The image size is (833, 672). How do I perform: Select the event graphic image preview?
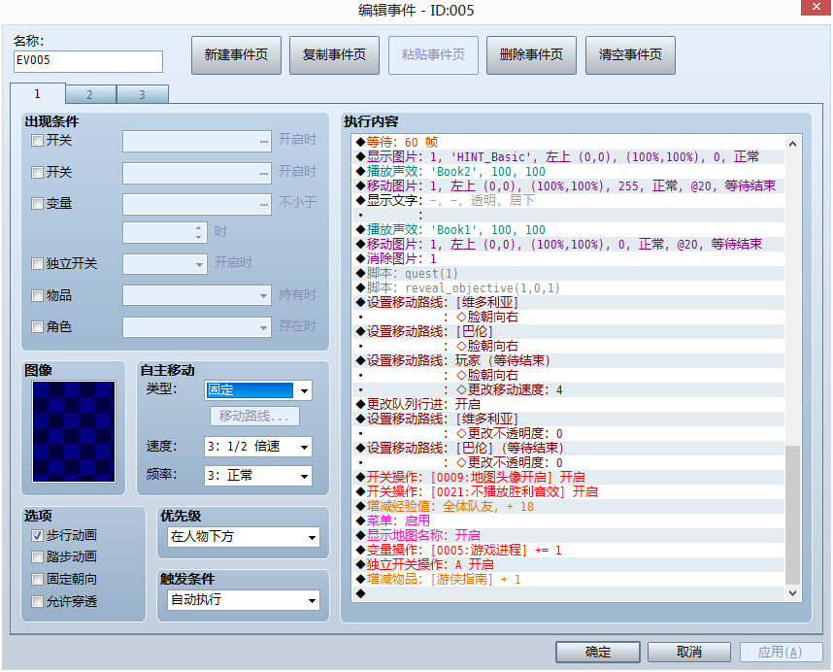coord(74,431)
